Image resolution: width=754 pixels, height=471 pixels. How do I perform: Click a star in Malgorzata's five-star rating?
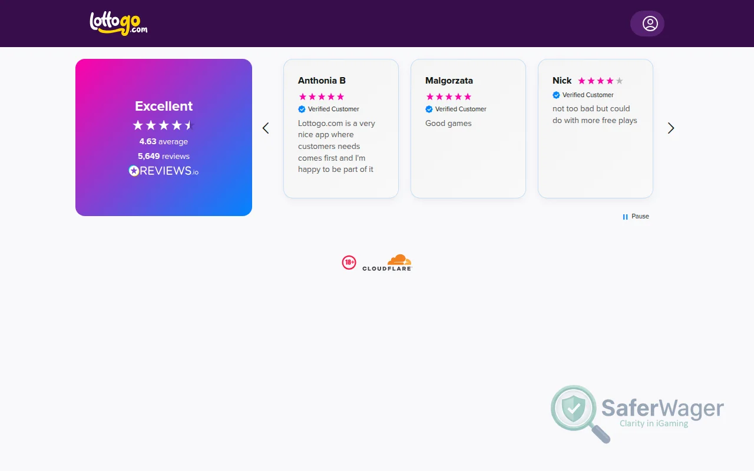tap(448, 96)
